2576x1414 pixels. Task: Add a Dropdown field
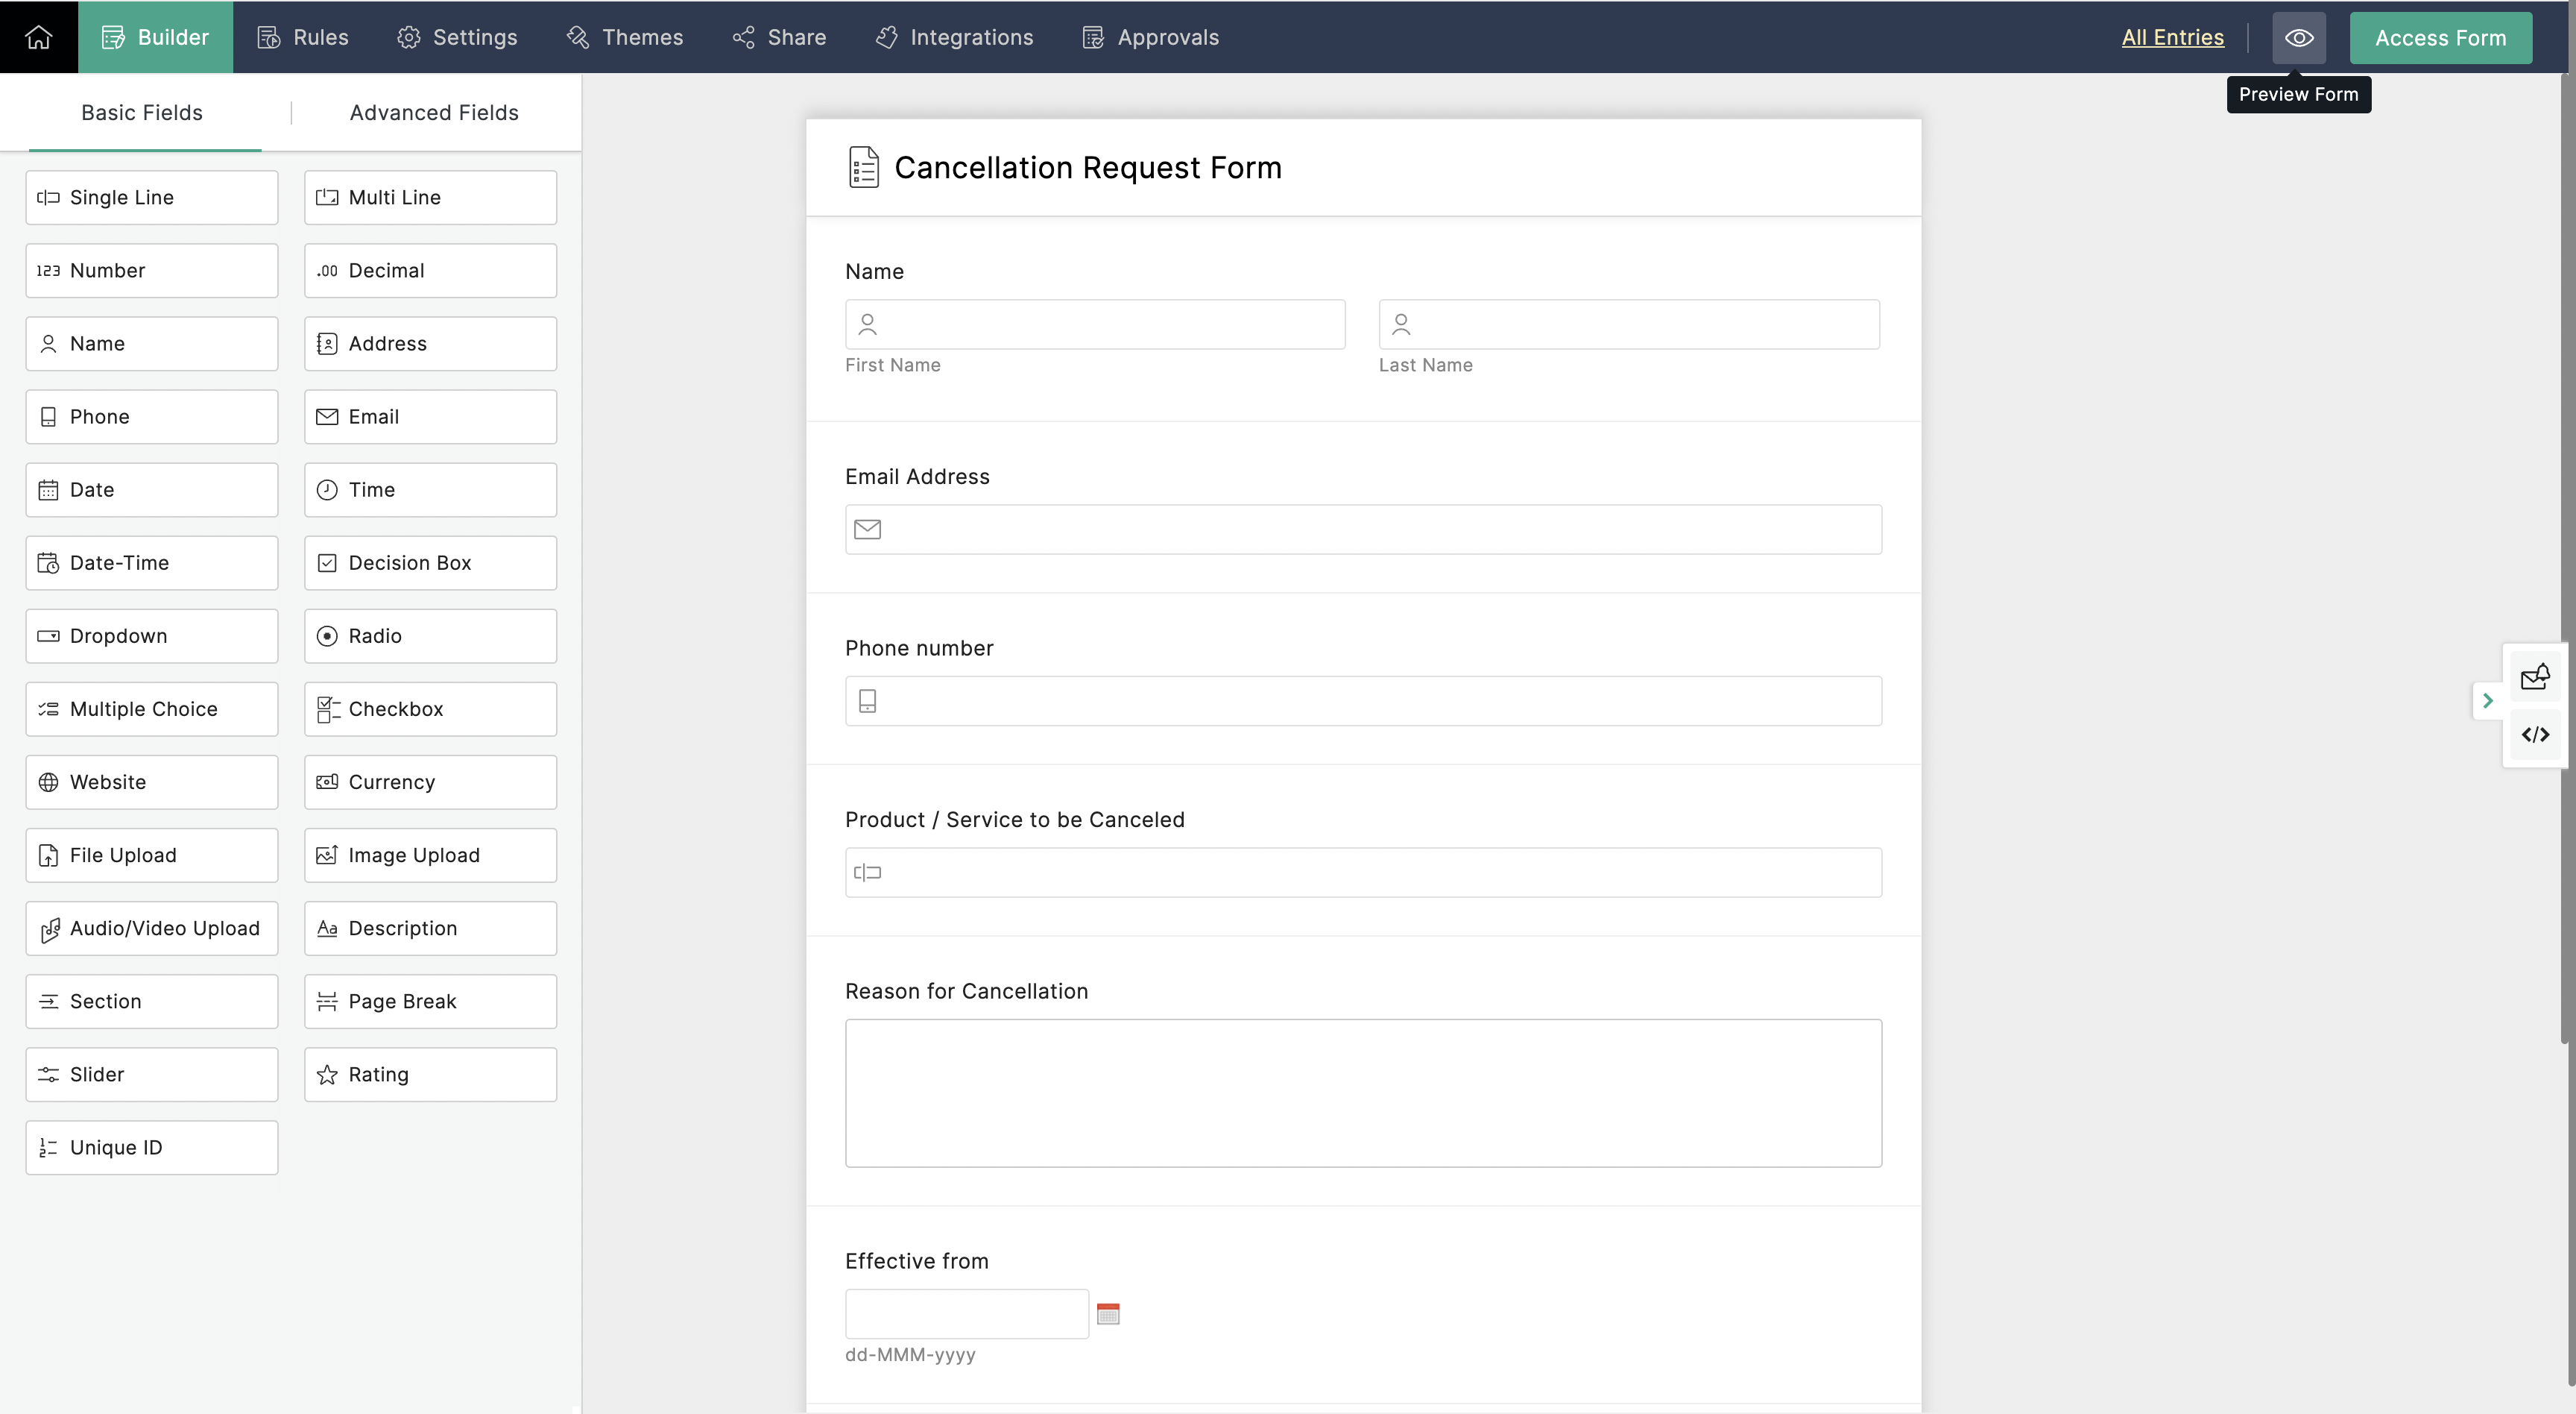tap(152, 635)
